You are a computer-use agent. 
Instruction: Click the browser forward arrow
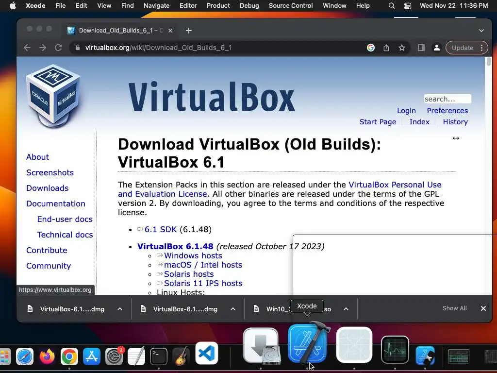point(43,48)
